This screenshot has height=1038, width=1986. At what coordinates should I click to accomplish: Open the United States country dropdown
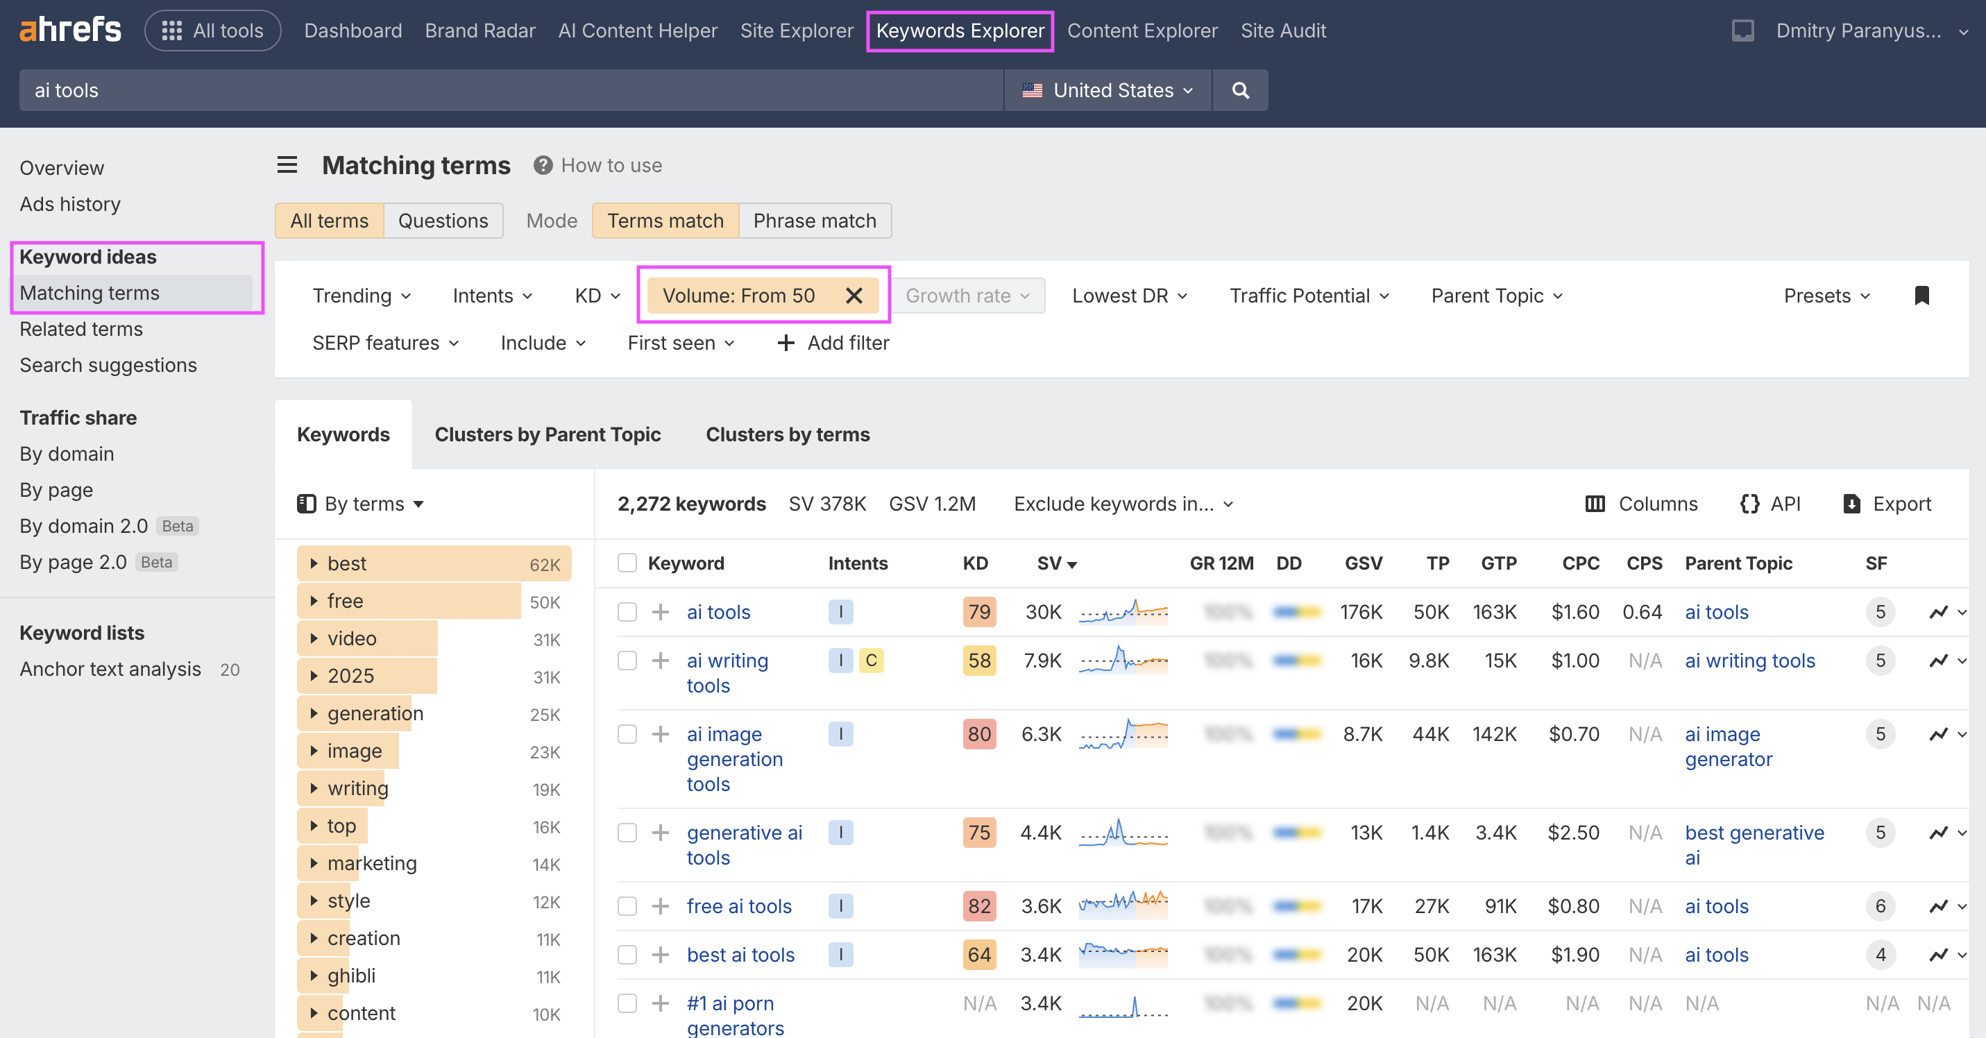(1108, 90)
